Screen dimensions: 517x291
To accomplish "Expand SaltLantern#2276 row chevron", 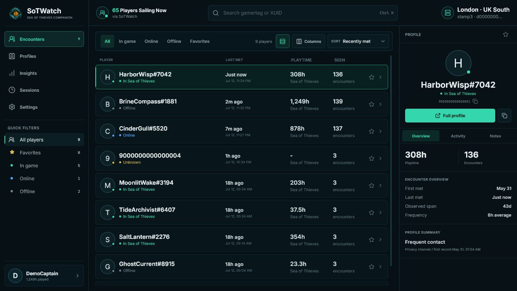I will coord(380,240).
